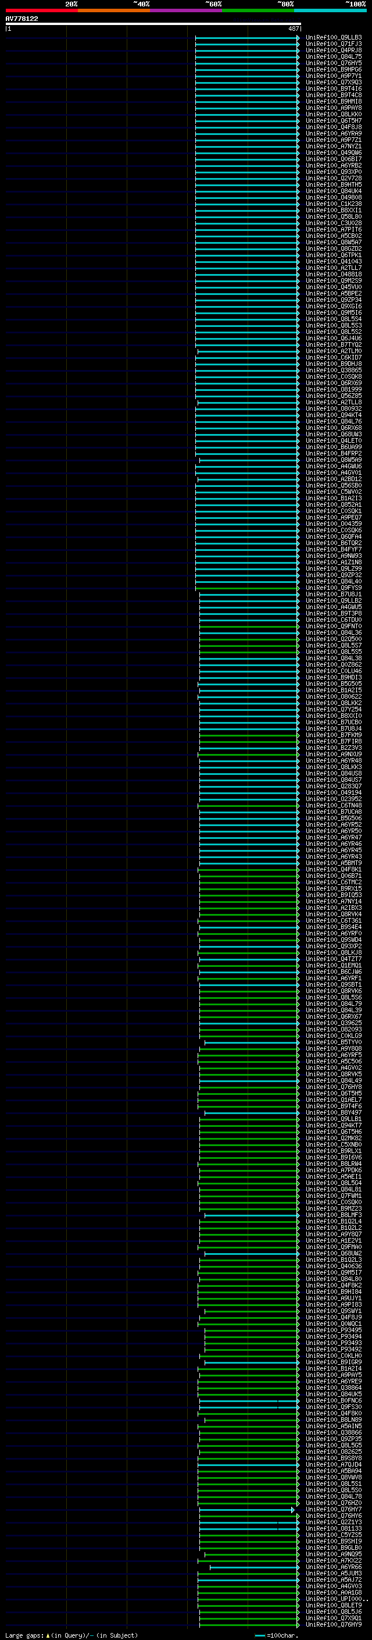Choose hit UniRef100_Q7X9Q3
The height and width of the screenshot is (1640, 372).
click(x=334, y=82)
